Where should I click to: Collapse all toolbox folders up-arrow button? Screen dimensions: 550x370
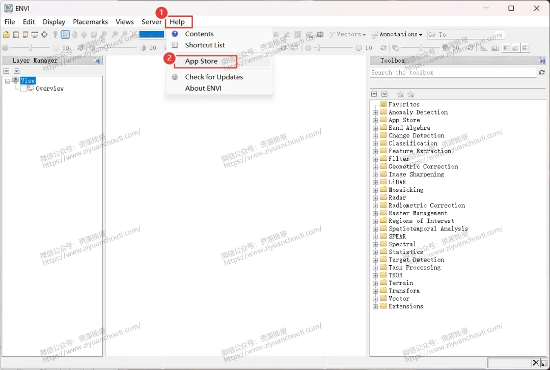pyautogui.click(x=374, y=94)
